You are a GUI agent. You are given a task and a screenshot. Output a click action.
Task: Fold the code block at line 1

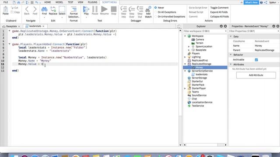coord(9,31)
